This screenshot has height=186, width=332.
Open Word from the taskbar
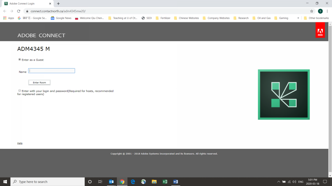point(175,182)
